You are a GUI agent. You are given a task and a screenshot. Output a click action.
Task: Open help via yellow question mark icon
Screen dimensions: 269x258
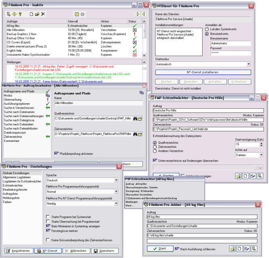[20, 14]
